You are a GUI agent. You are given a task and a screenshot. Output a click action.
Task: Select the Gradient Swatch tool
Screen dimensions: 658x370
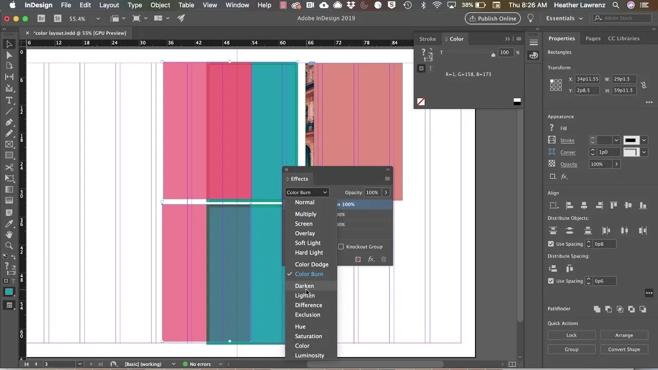coord(9,190)
